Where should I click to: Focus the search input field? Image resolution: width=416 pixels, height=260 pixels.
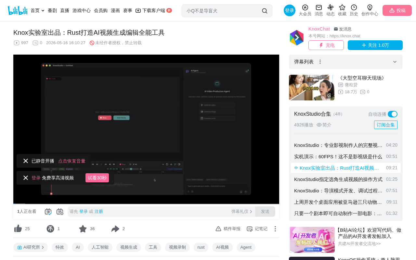[x=223, y=11]
